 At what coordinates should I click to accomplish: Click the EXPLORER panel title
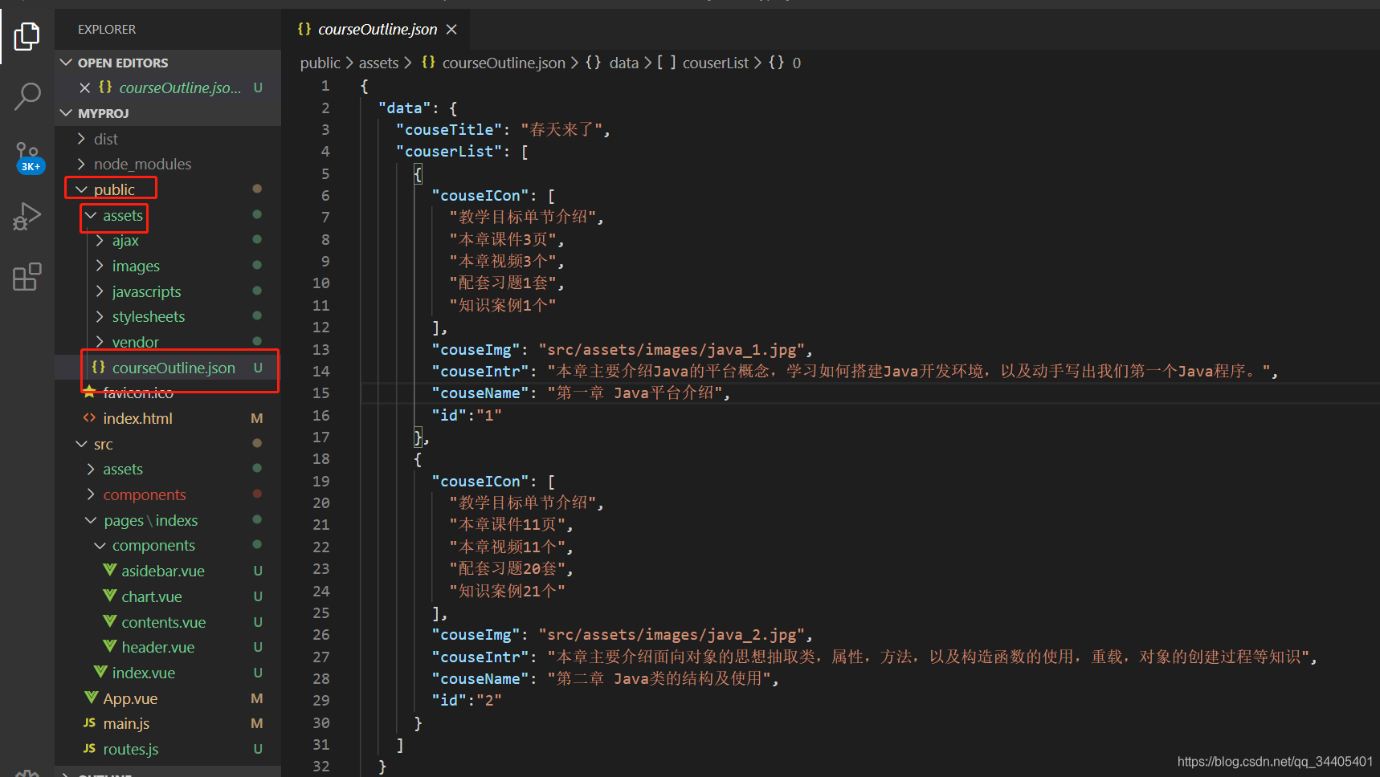[107, 29]
